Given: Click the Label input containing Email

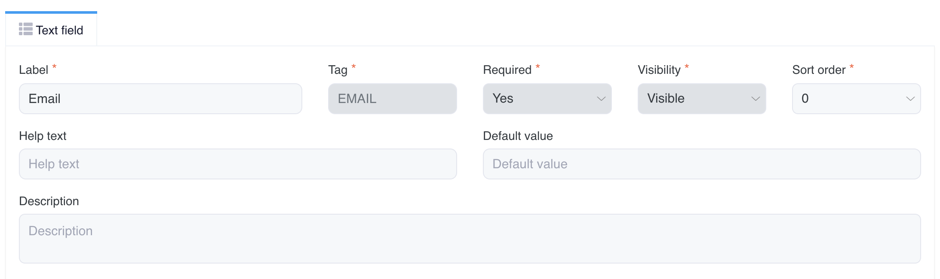Looking at the screenshot, I should (x=160, y=99).
